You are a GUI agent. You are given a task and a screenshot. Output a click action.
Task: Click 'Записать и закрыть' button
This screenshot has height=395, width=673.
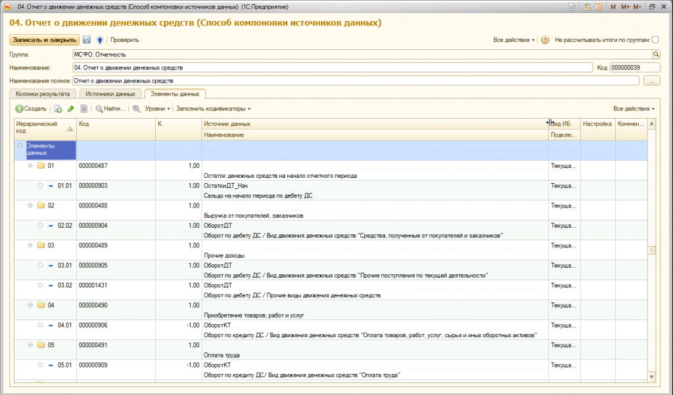tap(44, 40)
